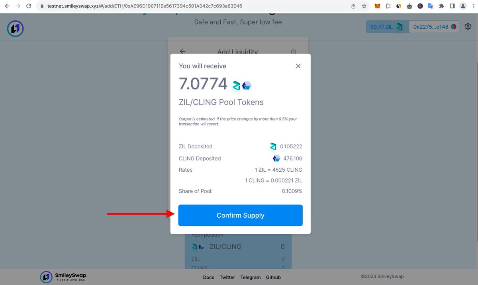
Task: Close the You will receive dialog
Action: pos(298,66)
